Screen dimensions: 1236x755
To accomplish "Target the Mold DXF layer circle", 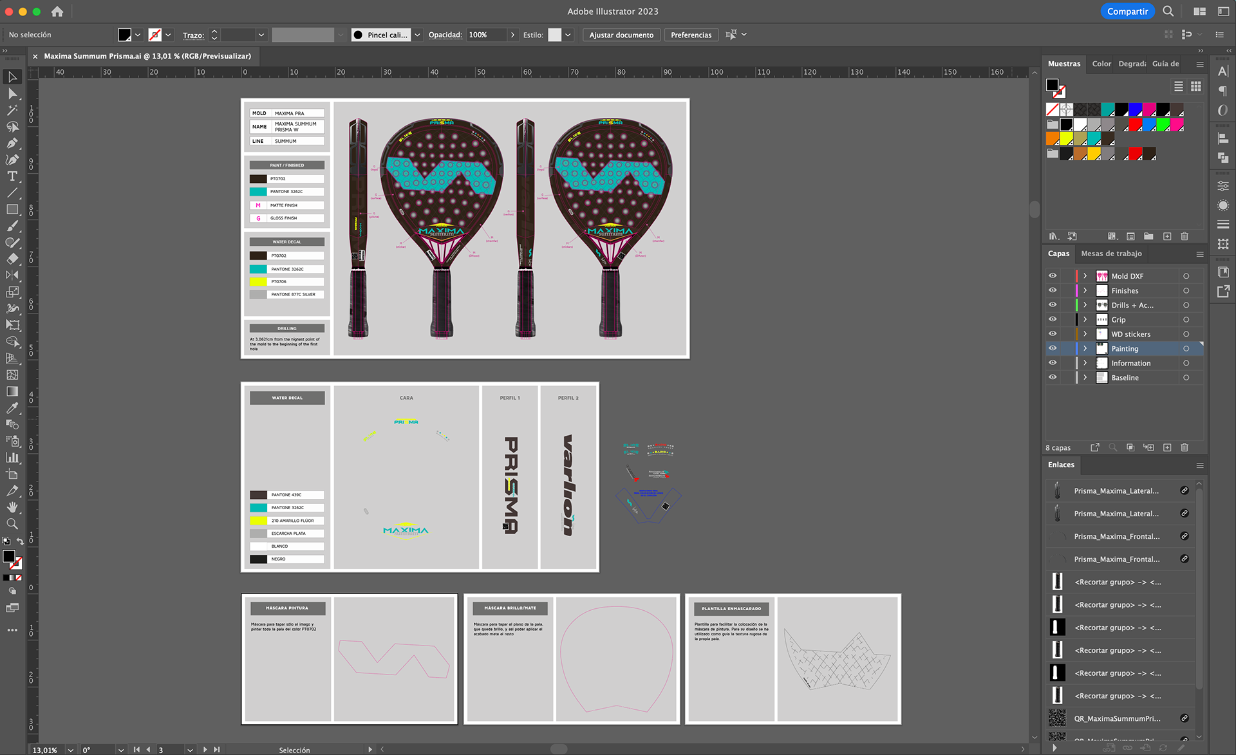I will tap(1186, 276).
